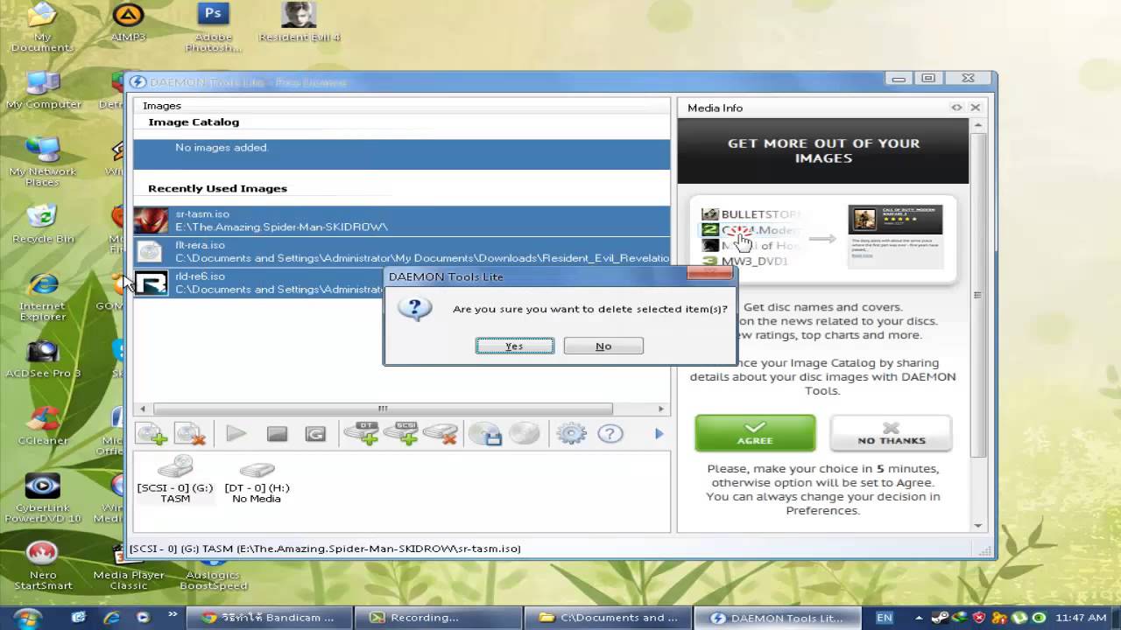Click the DAEMON Tools Lite taskbar item
1121x630 pixels.
778,618
